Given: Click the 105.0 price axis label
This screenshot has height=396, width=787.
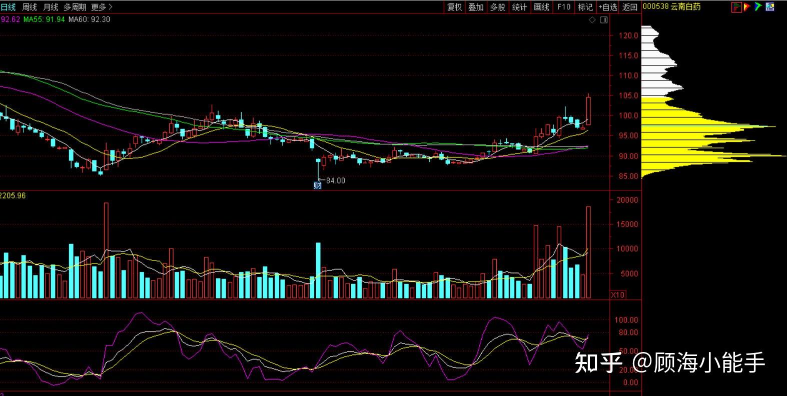Looking at the screenshot, I should tap(628, 95).
